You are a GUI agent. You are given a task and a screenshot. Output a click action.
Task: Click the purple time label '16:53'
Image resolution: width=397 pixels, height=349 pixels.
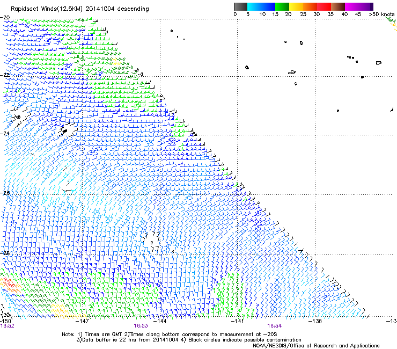coord(141,326)
